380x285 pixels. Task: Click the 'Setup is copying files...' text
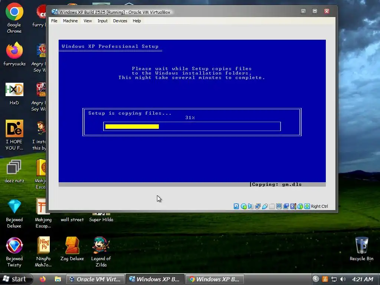tap(130, 113)
